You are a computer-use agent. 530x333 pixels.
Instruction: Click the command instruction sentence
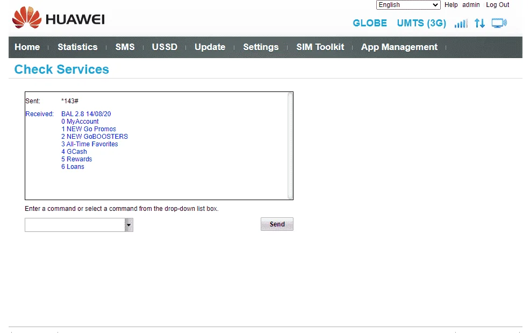coord(121,209)
